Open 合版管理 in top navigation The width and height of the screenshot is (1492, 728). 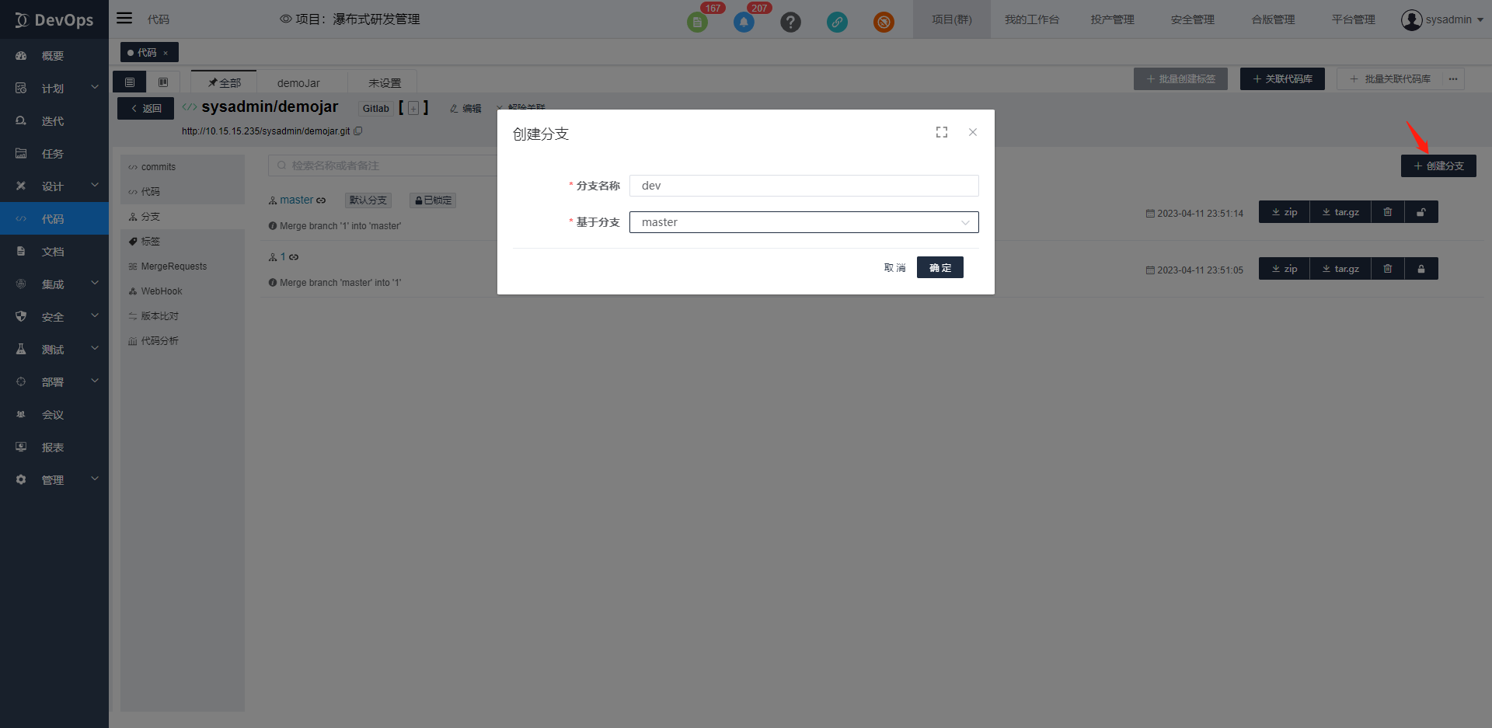(1273, 19)
